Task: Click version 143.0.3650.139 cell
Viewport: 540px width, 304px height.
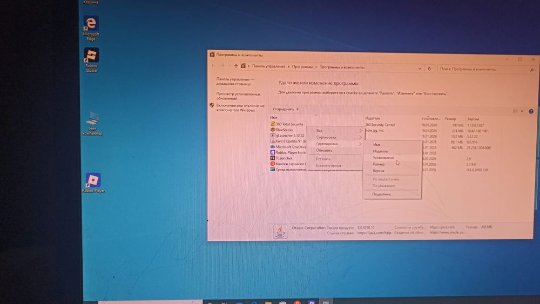Action: point(477,170)
